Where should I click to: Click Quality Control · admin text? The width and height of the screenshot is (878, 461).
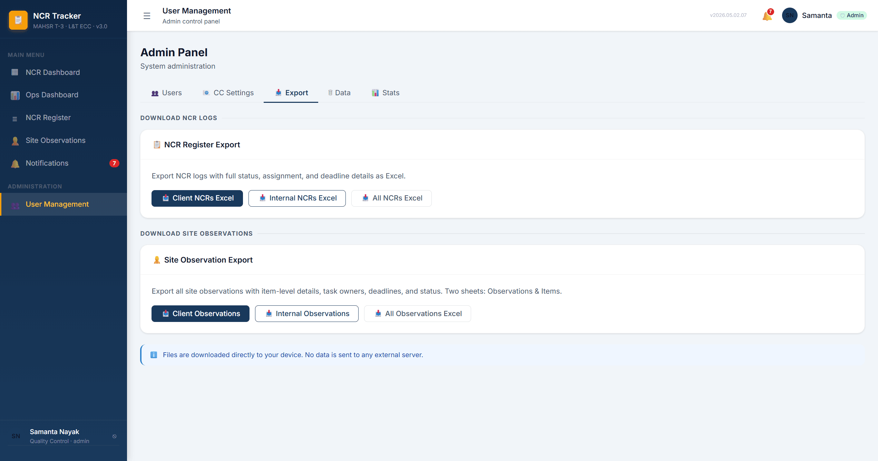pyautogui.click(x=59, y=441)
